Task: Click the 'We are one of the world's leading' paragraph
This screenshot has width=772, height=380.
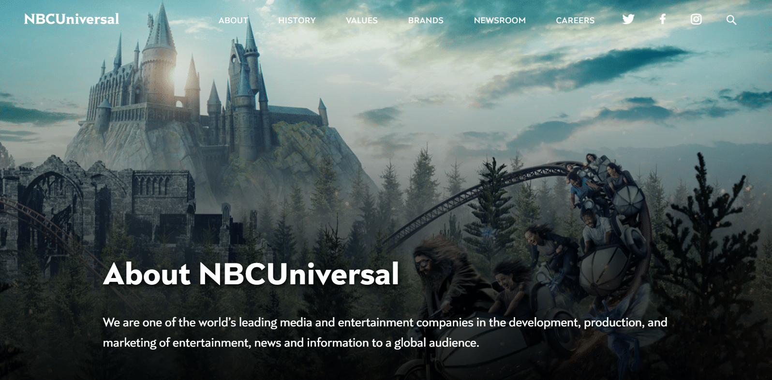Action: click(385, 332)
